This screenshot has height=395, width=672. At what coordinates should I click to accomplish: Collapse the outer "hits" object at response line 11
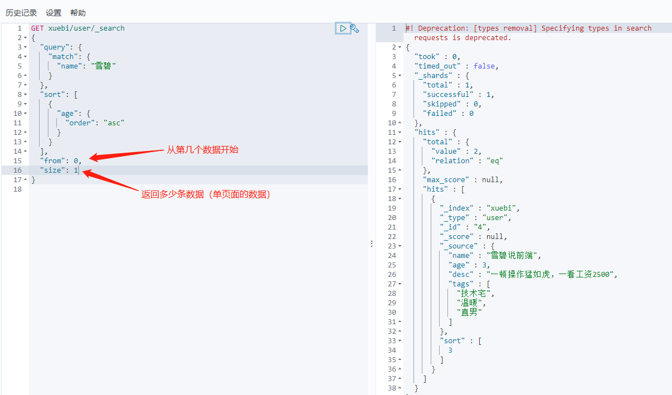coord(401,133)
